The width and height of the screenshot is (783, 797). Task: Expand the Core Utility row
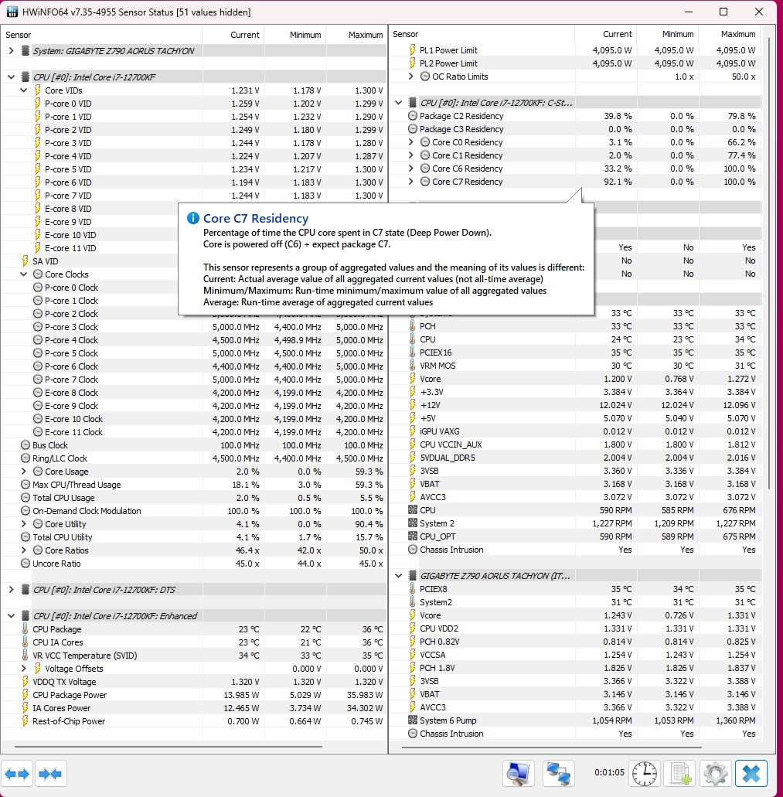point(23,523)
